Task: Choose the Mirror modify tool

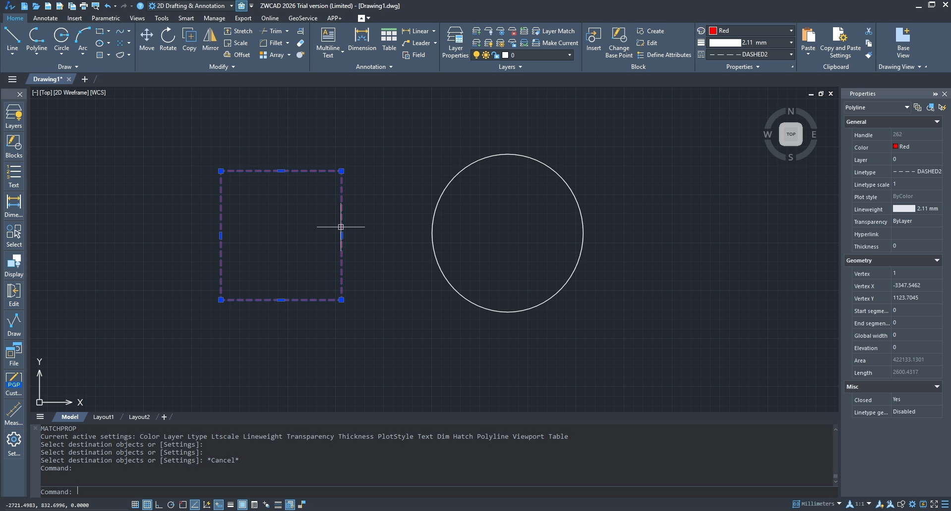Action: [210, 39]
